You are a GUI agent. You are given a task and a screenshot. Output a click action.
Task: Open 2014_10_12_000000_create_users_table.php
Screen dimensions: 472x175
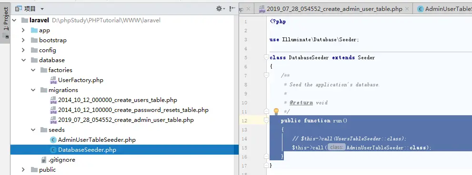[x=117, y=100]
